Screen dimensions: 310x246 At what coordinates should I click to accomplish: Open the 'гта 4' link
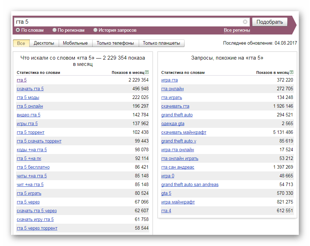[166, 211]
